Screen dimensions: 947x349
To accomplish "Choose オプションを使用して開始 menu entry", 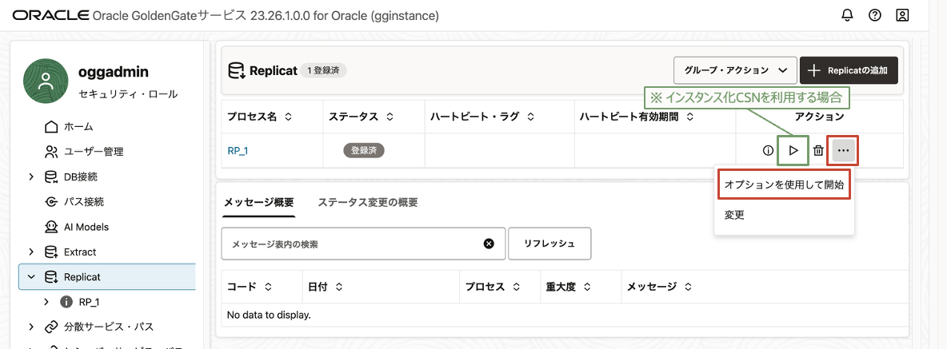I will tap(784, 185).
